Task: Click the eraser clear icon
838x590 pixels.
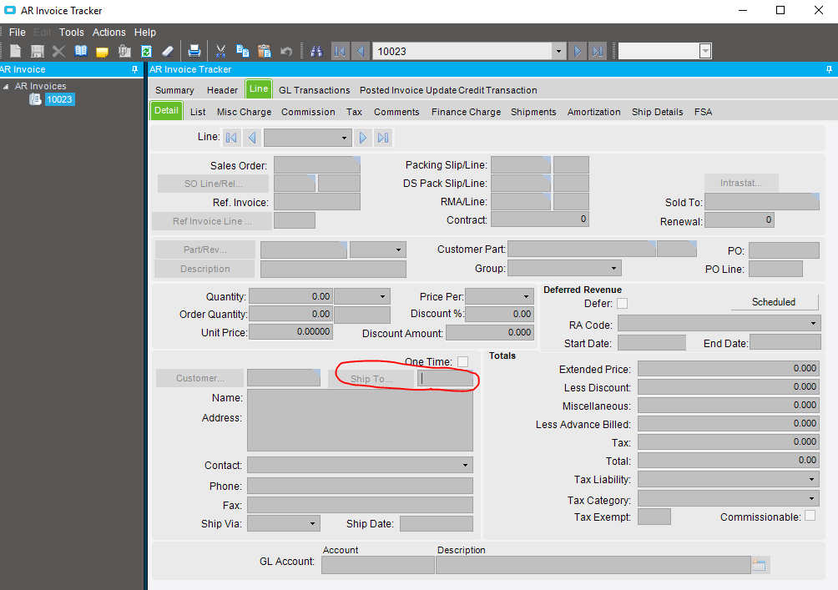Action: 168,51
